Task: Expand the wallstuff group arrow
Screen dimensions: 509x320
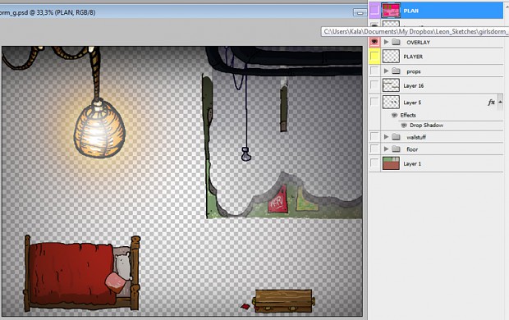Action: pos(386,137)
